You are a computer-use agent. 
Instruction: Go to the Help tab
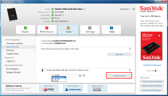111,30
